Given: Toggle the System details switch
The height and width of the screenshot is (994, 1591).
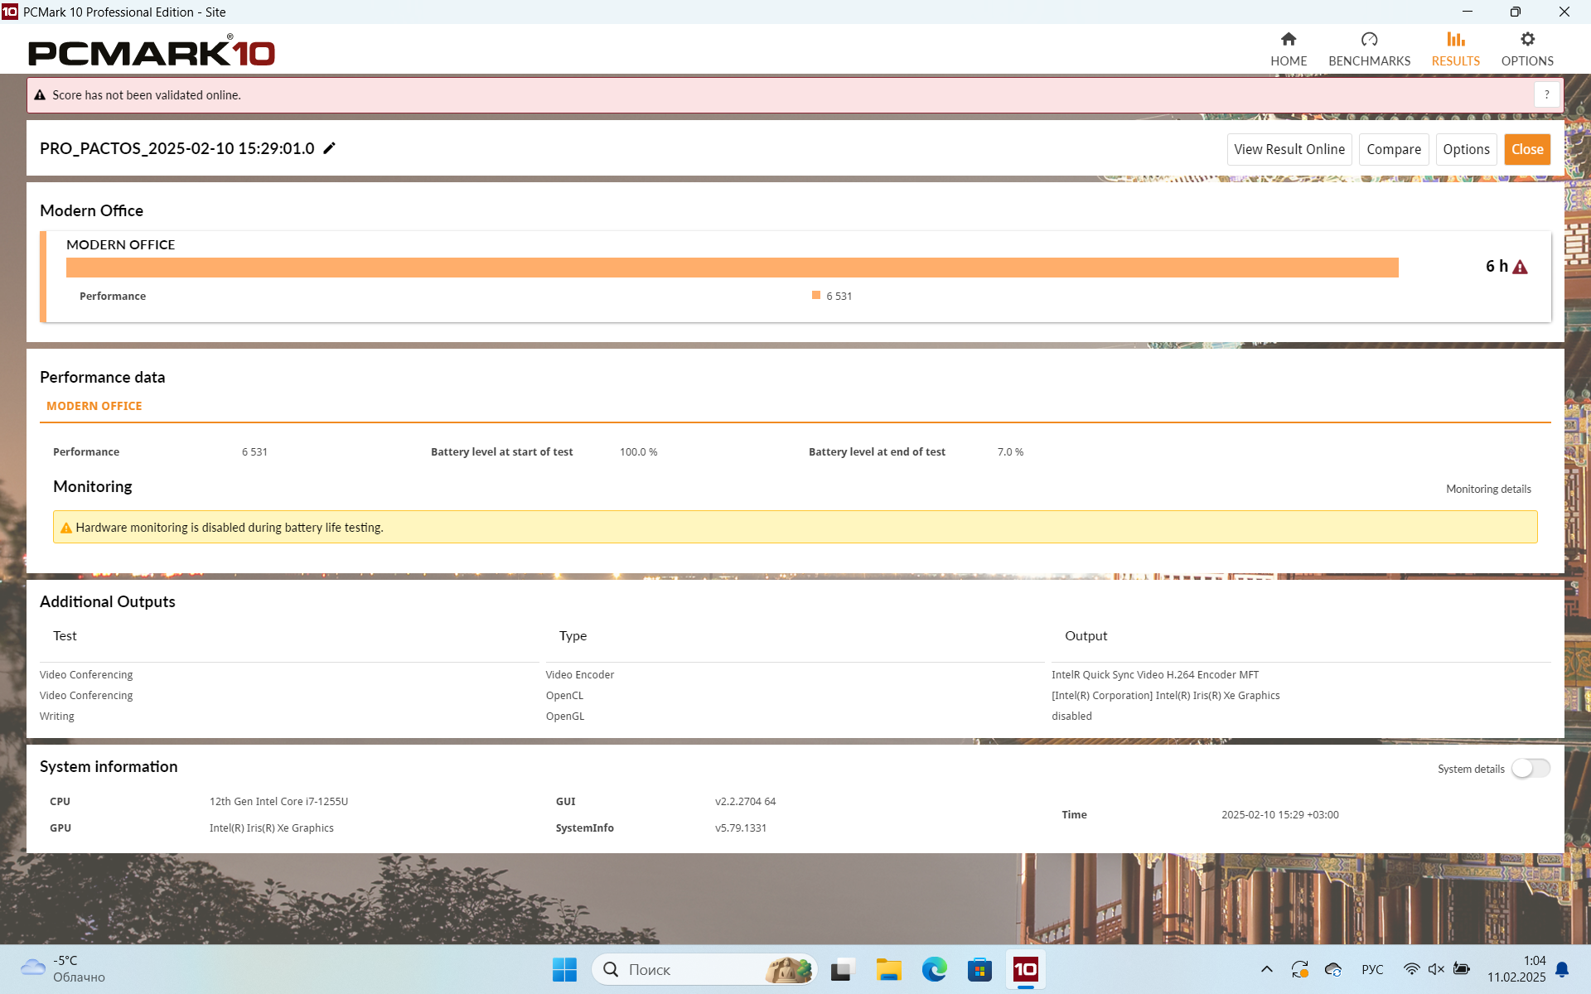Looking at the screenshot, I should 1530,769.
